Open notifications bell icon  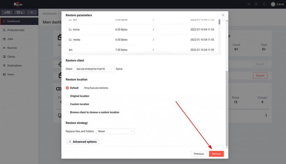264,4
